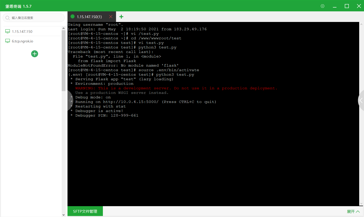Click the 'cd /www/wwwroot/test' command line

click(x=125, y=38)
